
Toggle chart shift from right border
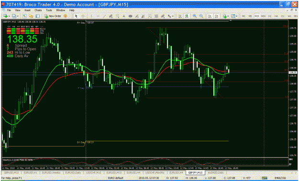[x=216, y=16]
